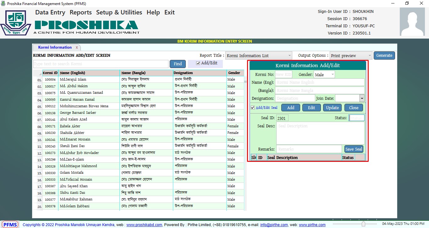This screenshot has width=429, height=228.
Task: Sort by the Name (English) column header
Action: (x=89, y=73)
